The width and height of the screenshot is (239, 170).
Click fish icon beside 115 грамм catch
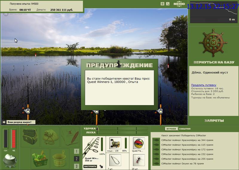tap(156, 145)
